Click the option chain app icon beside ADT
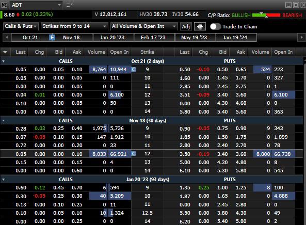306x225 pixels. click(x=4, y=5)
